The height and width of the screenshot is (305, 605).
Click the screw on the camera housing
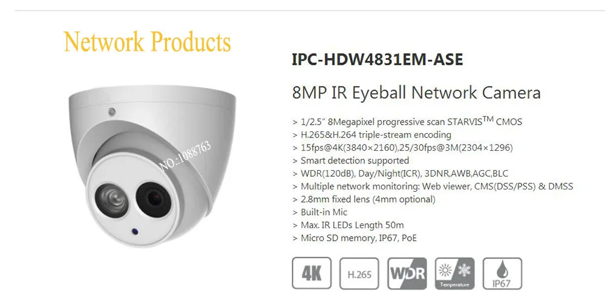pyautogui.click(x=112, y=112)
